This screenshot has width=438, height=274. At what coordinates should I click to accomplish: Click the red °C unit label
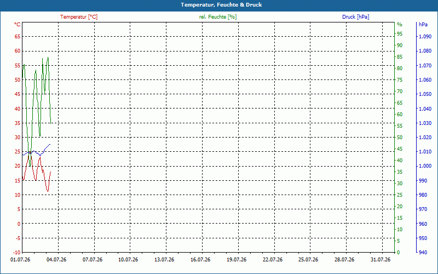18,25
